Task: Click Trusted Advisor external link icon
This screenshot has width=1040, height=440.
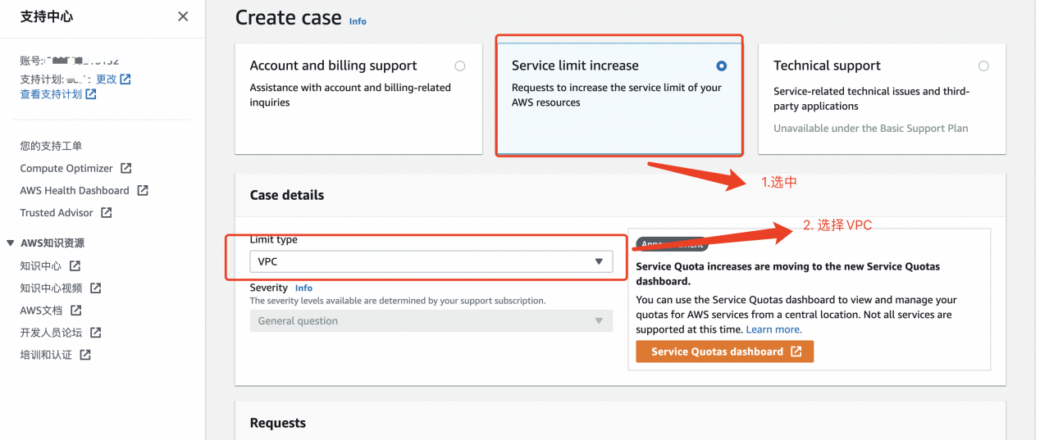Action: pyautogui.click(x=106, y=212)
